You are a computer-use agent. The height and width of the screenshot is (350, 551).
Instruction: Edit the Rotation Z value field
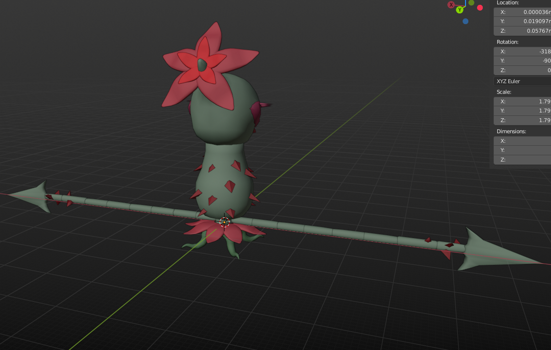pyautogui.click(x=522, y=70)
